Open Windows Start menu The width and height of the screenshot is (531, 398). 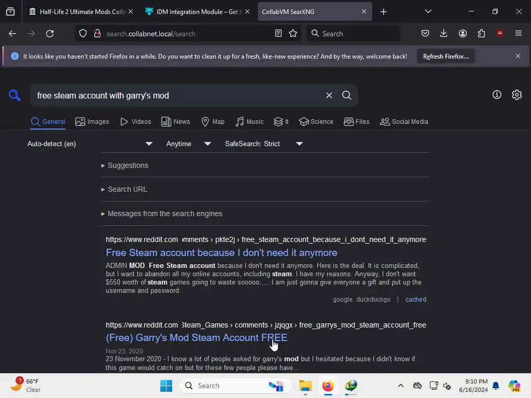click(x=166, y=386)
